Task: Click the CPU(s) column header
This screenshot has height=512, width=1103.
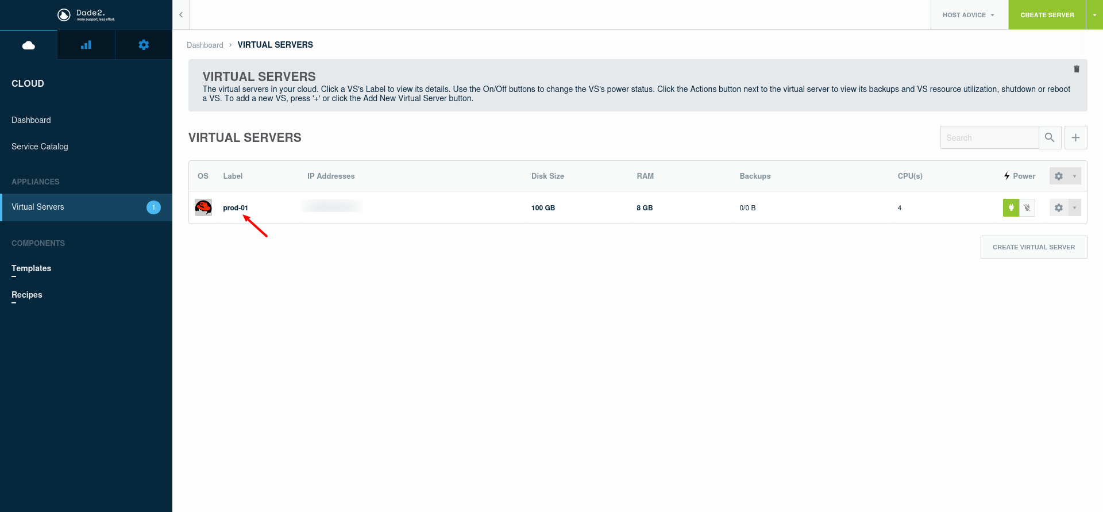Action: [x=910, y=176]
